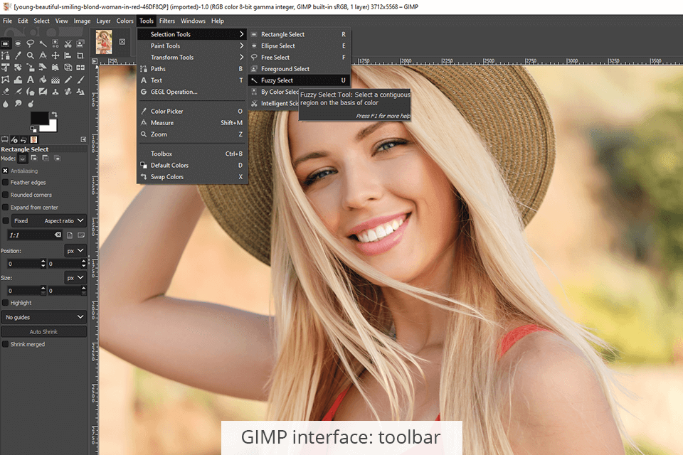Reset to default colors small icon
Screen dimensions: 683x455
(x=33, y=129)
